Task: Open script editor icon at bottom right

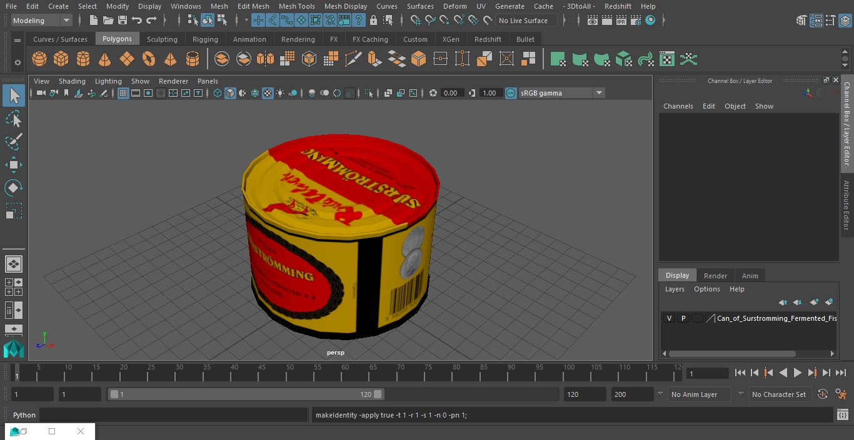Action: coord(843,414)
